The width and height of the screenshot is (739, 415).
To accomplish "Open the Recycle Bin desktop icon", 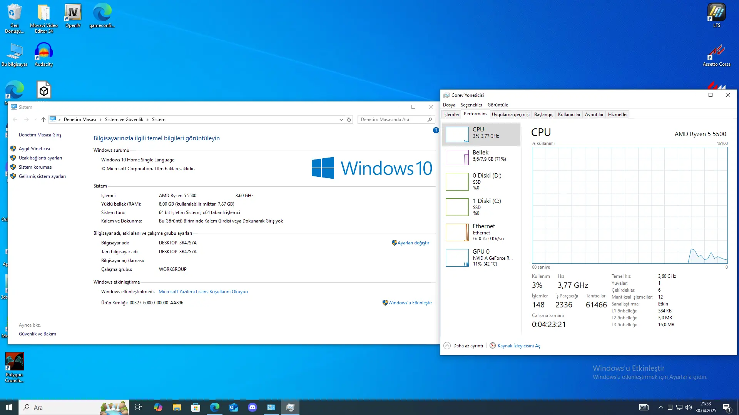I will click(14, 18).
